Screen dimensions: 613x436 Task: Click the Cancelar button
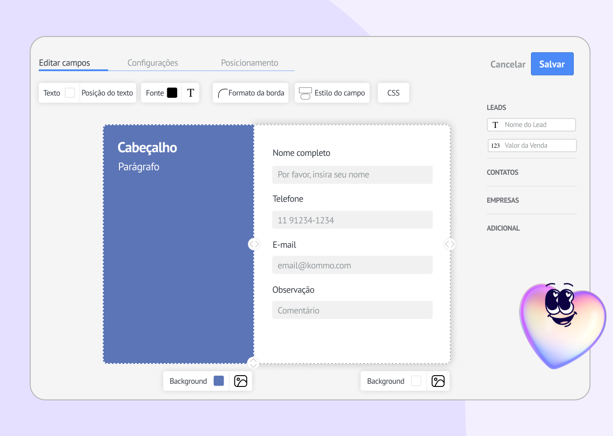pyautogui.click(x=508, y=64)
